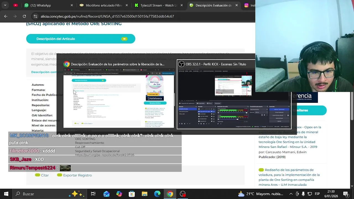Close the Micrófono articulado Fifine tab

point(127,5)
